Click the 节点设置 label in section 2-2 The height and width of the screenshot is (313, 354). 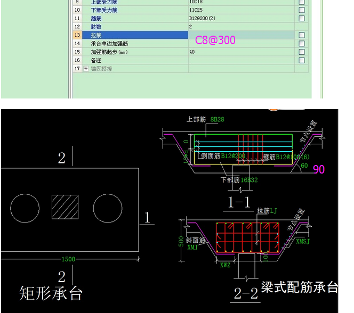tap(296, 220)
